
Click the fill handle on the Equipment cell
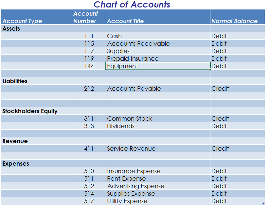[210, 69]
